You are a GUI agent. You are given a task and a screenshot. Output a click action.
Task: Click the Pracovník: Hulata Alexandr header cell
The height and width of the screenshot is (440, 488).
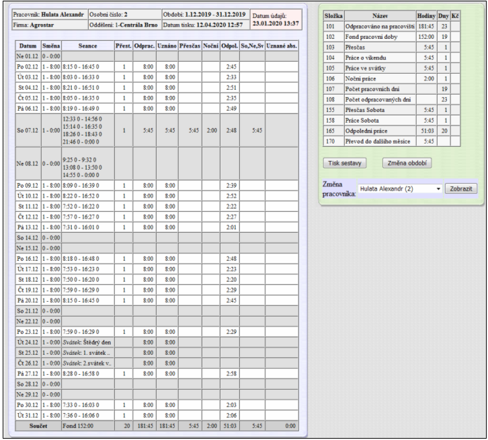coord(50,15)
